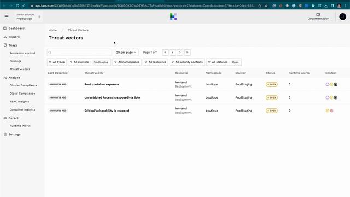Toggle the browser side panel icon
Screen dimensions: 350x197
pyautogui.click(x=332, y=6)
